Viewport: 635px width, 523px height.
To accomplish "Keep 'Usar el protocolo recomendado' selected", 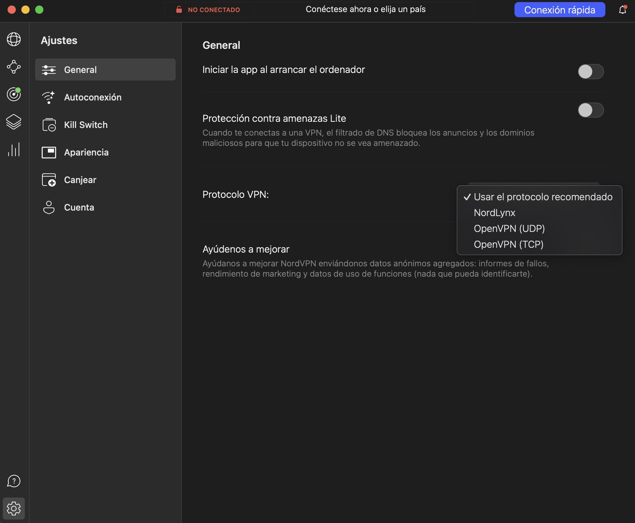I will [x=542, y=197].
